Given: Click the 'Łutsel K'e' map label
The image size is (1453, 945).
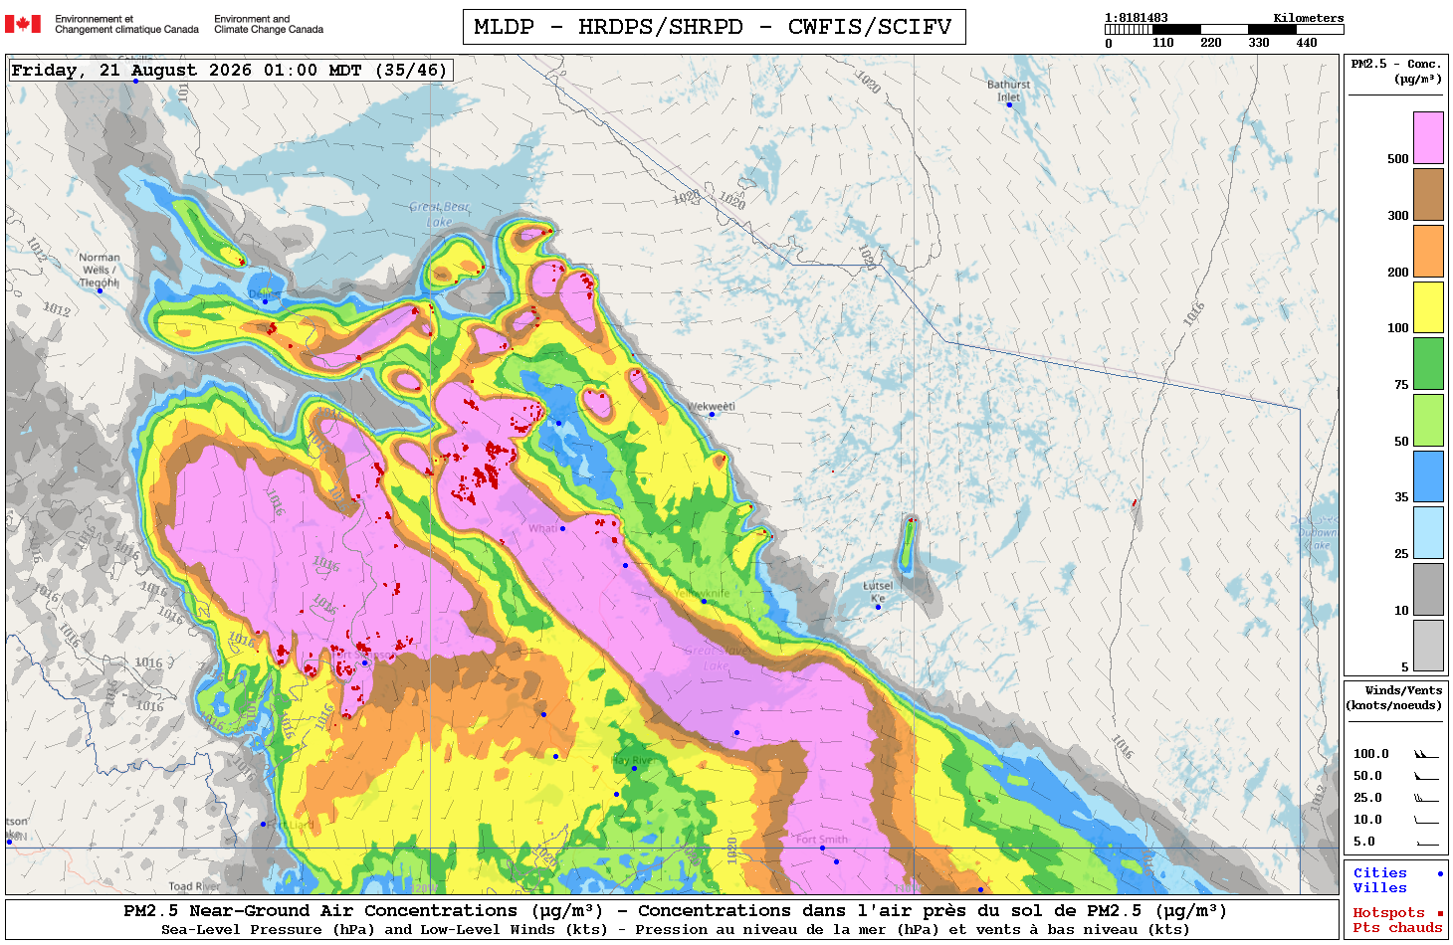Looking at the screenshot, I should pos(878,592).
